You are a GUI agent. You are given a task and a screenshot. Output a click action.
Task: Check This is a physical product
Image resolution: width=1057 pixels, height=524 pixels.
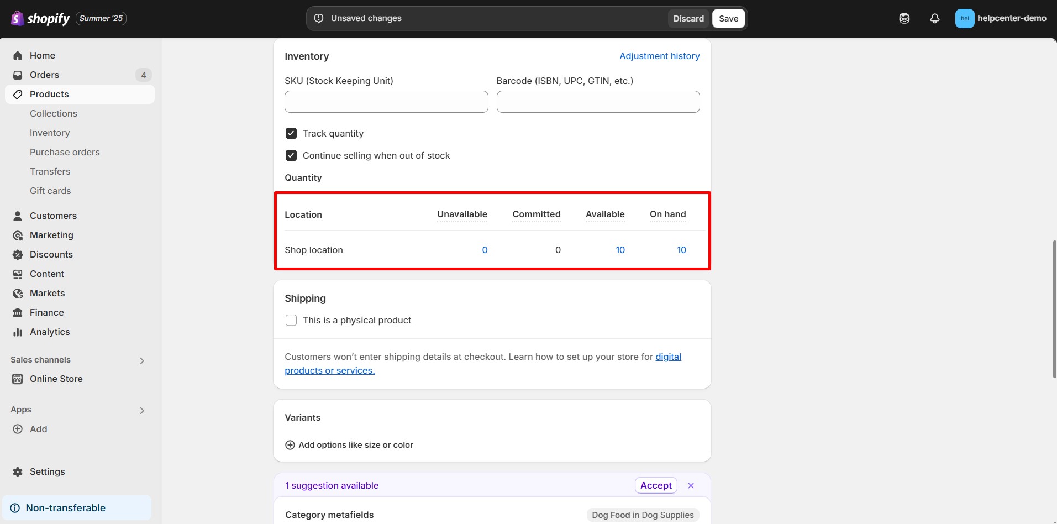pos(291,320)
